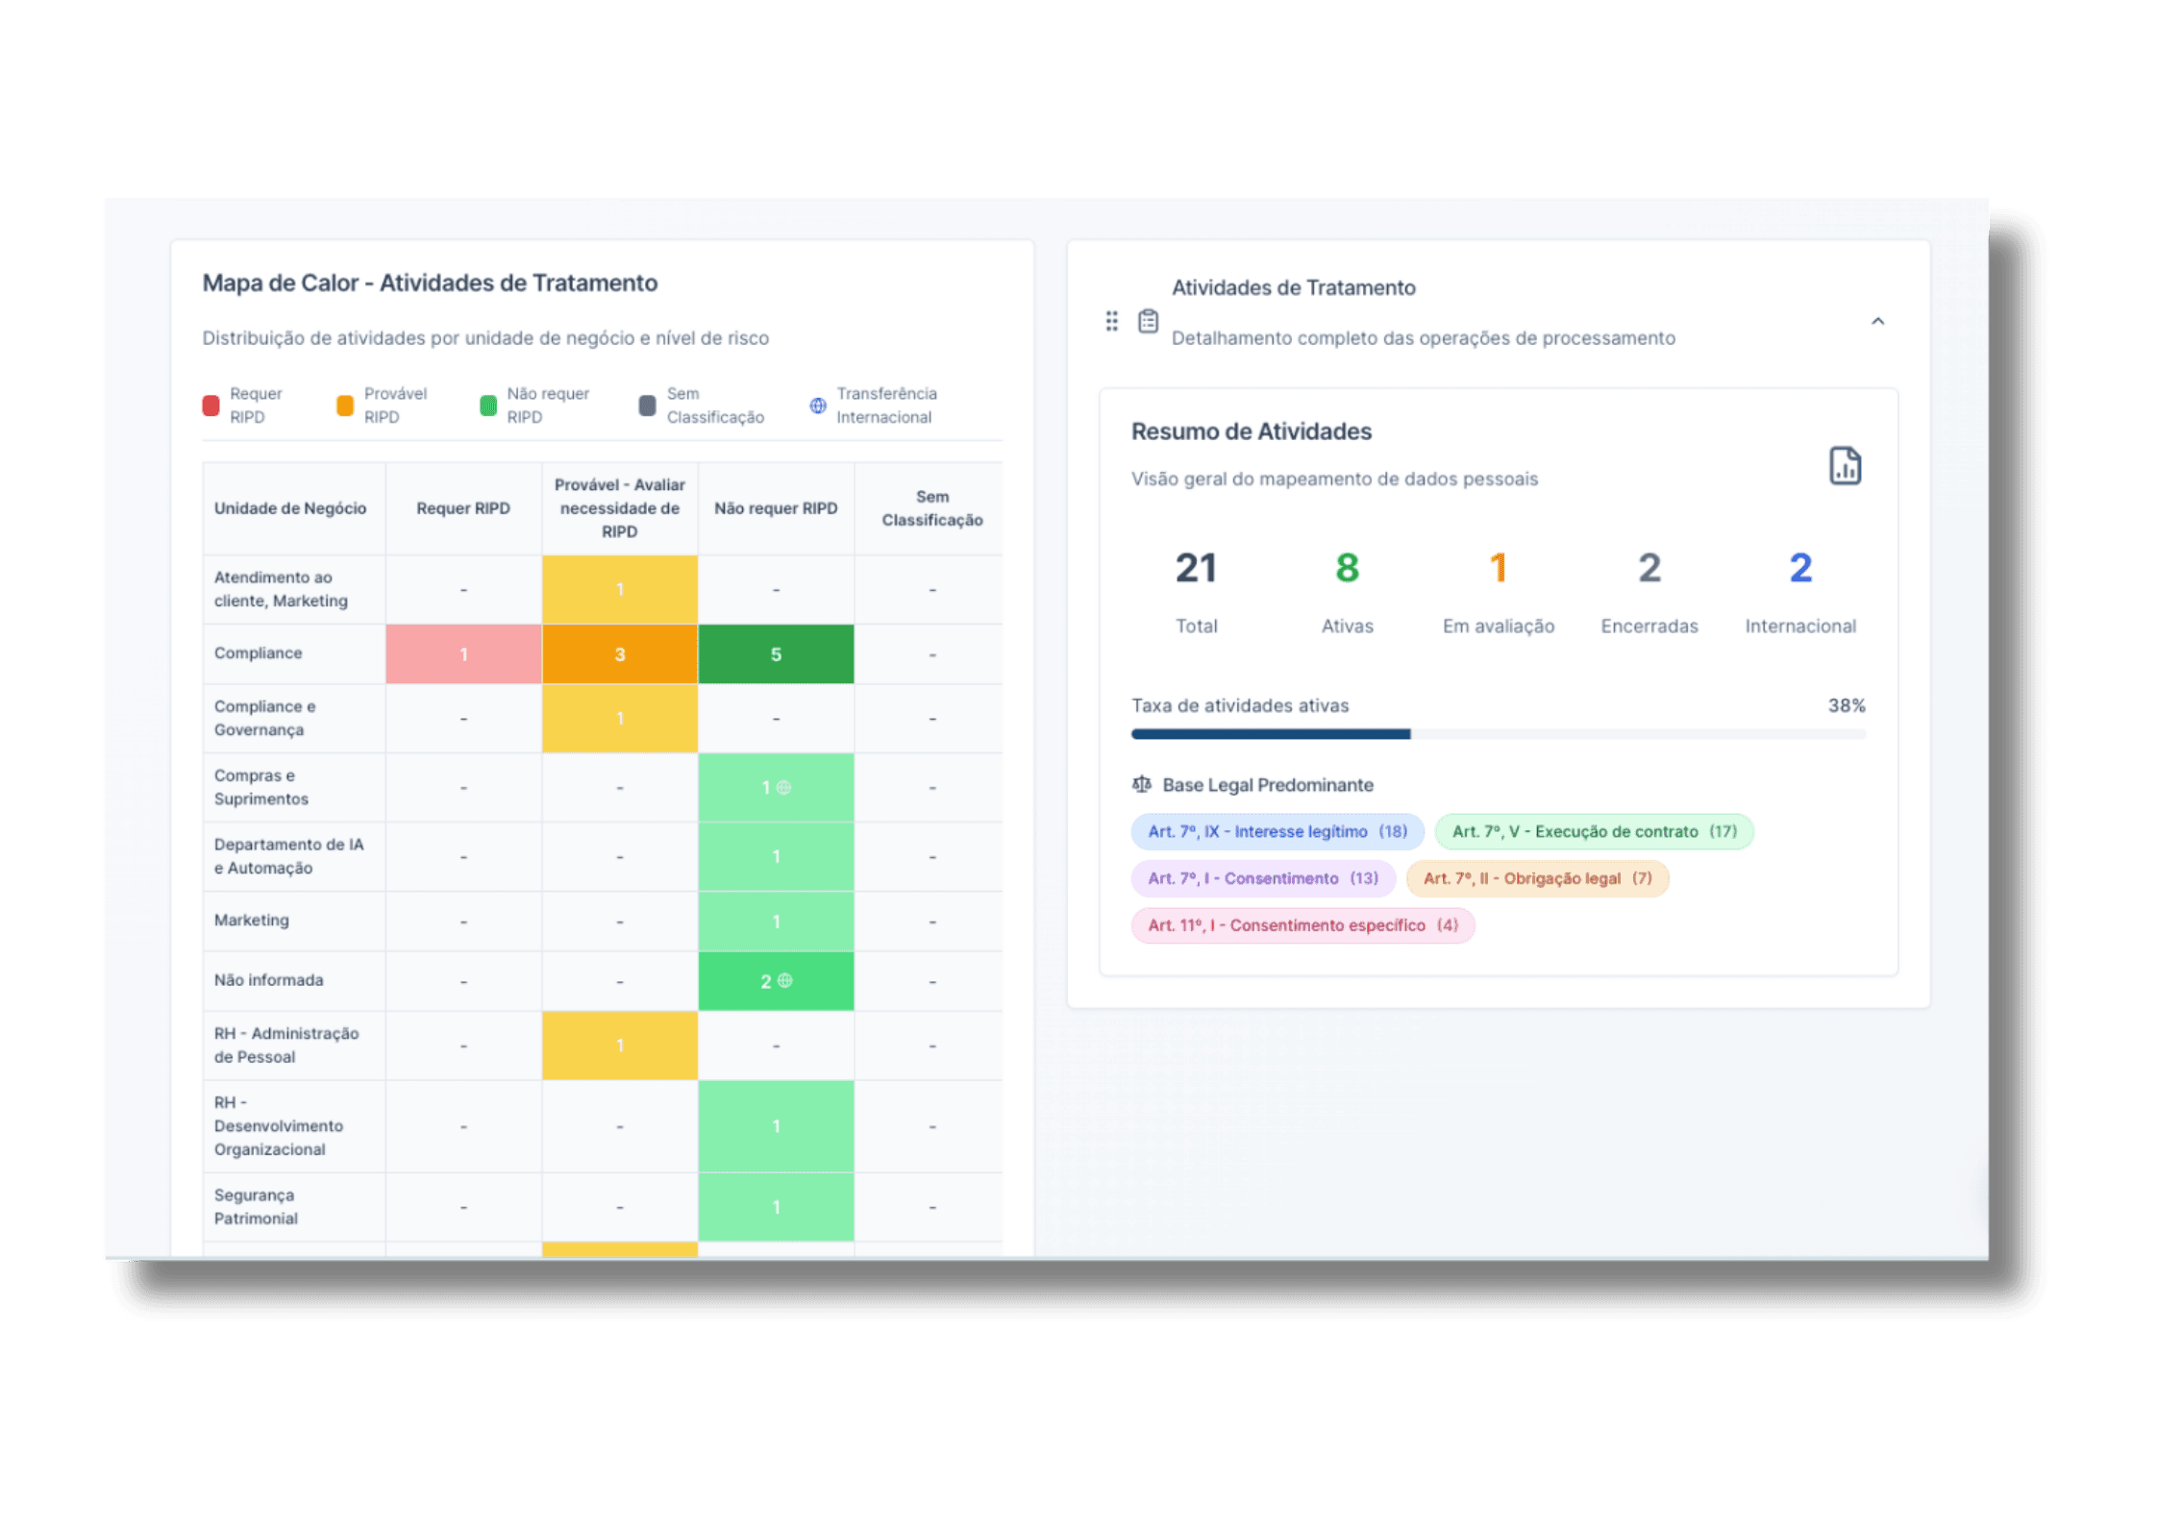2158x1525 pixels.
Task: Click the orange Provável RIPD legend swatch
Action: [345, 406]
